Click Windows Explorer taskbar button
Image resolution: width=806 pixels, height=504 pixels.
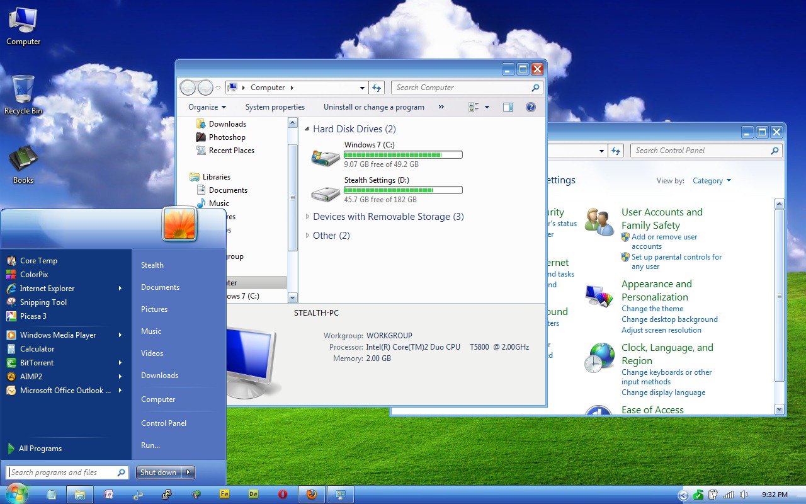(x=80, y=495)
